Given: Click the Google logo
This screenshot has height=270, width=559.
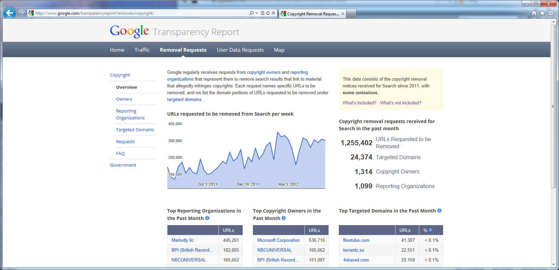Looking at the screenshot, I should click(130, 32).
